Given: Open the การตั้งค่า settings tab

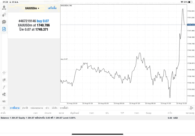Looking at the screenshot, I should point(64,108).
